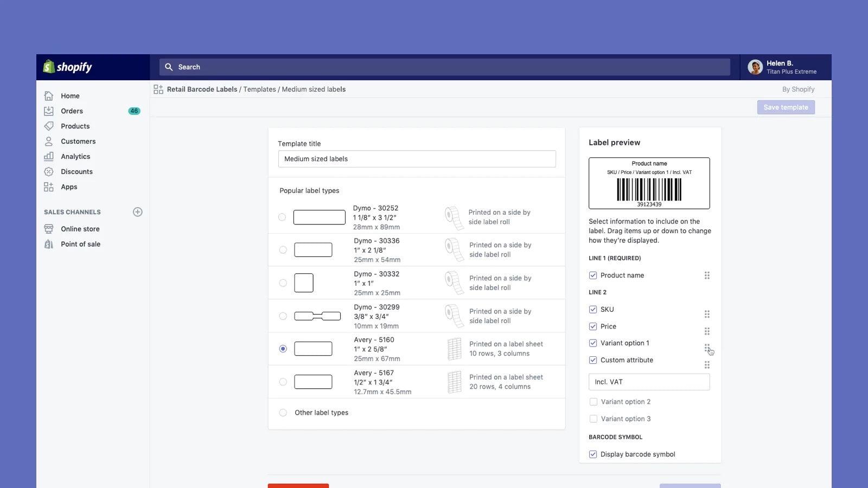Uncheck the Price checkbox
The height and width of the screenshot is (488, 868).
click(x=592, y=326)
